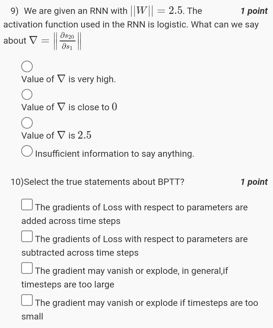This screenshot has height=328, width=273.
Task: Click the option text "Value of ∇ is close to 0"
Action: pos(69,107)
